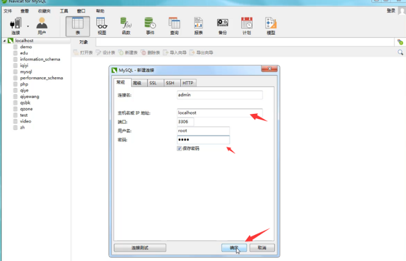Toggle the 保存密码 checkbox
406x261 pixels.
point(179,149)
